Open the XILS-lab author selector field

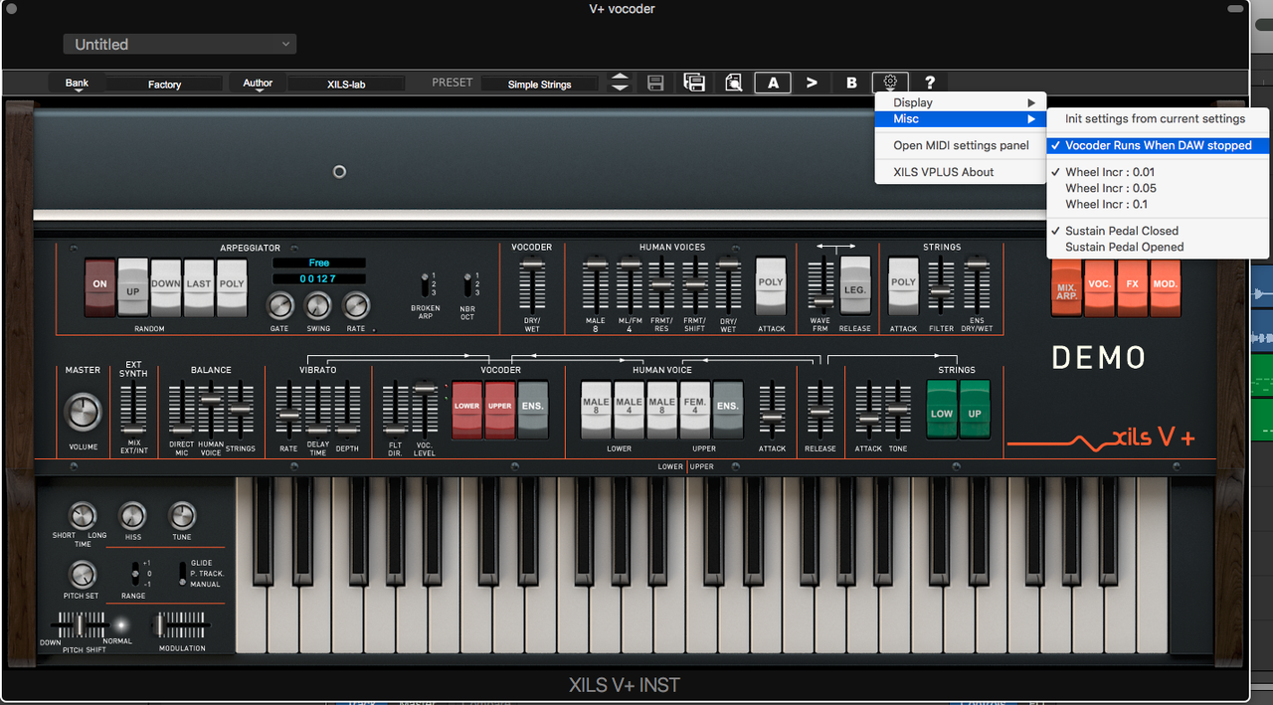tap(346, 85)
